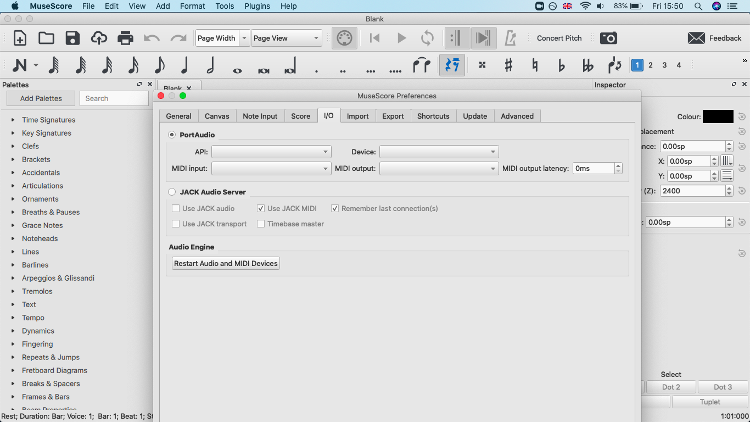Image resolution: width=750 pixels, height=422 pixels.
Task: Apply natural accidental
Action: [x=535, y=65]
